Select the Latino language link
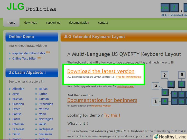This screenshot has height=140, width=187. (43, 94)
